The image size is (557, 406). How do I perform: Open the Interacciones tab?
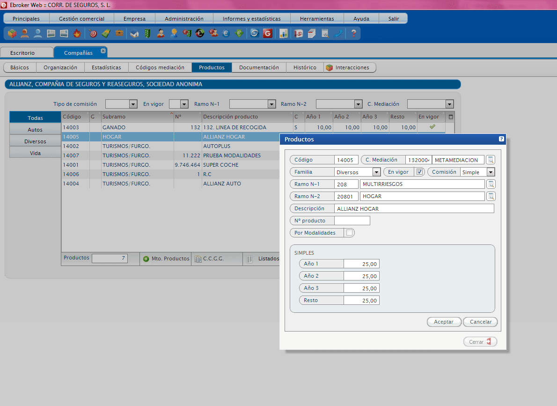350,67
